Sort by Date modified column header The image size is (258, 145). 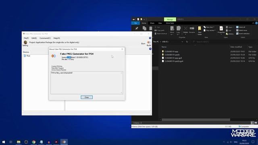tap(236, 47)
